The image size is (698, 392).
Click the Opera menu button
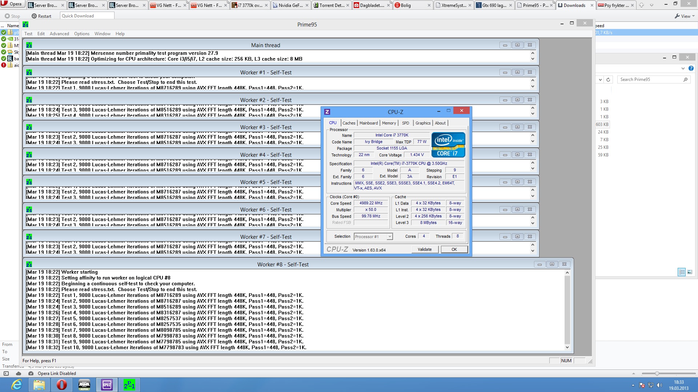(x=12, y=4)
